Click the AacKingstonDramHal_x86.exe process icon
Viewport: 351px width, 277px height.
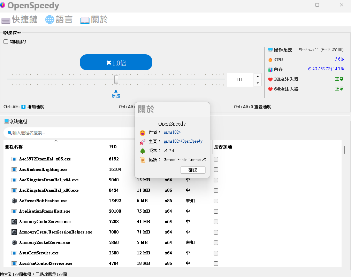14,190
